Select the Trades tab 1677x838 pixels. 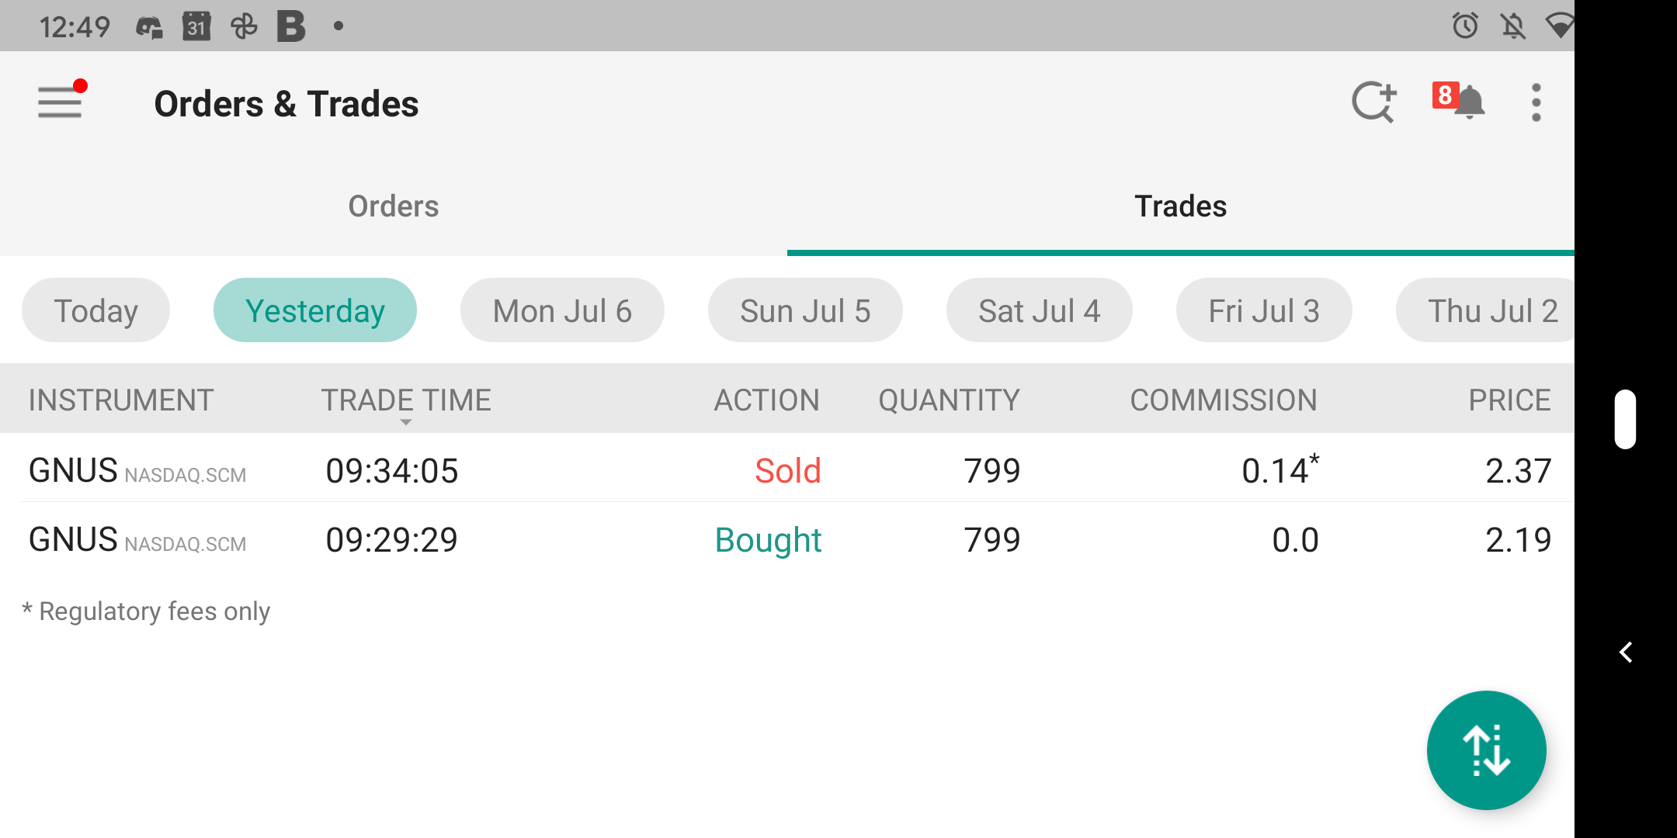1180,206
